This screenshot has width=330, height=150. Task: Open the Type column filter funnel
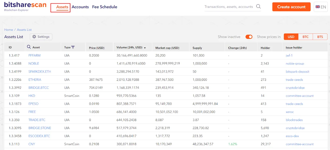(x=73, y=47)
